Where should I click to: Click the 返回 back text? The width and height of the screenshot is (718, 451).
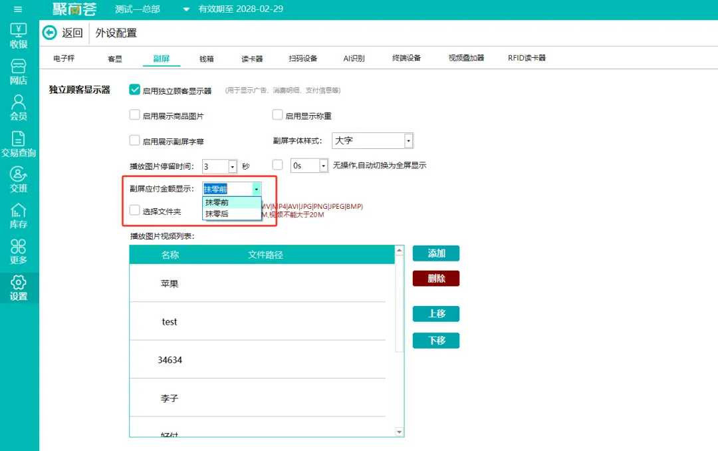(x=72, y=33)
